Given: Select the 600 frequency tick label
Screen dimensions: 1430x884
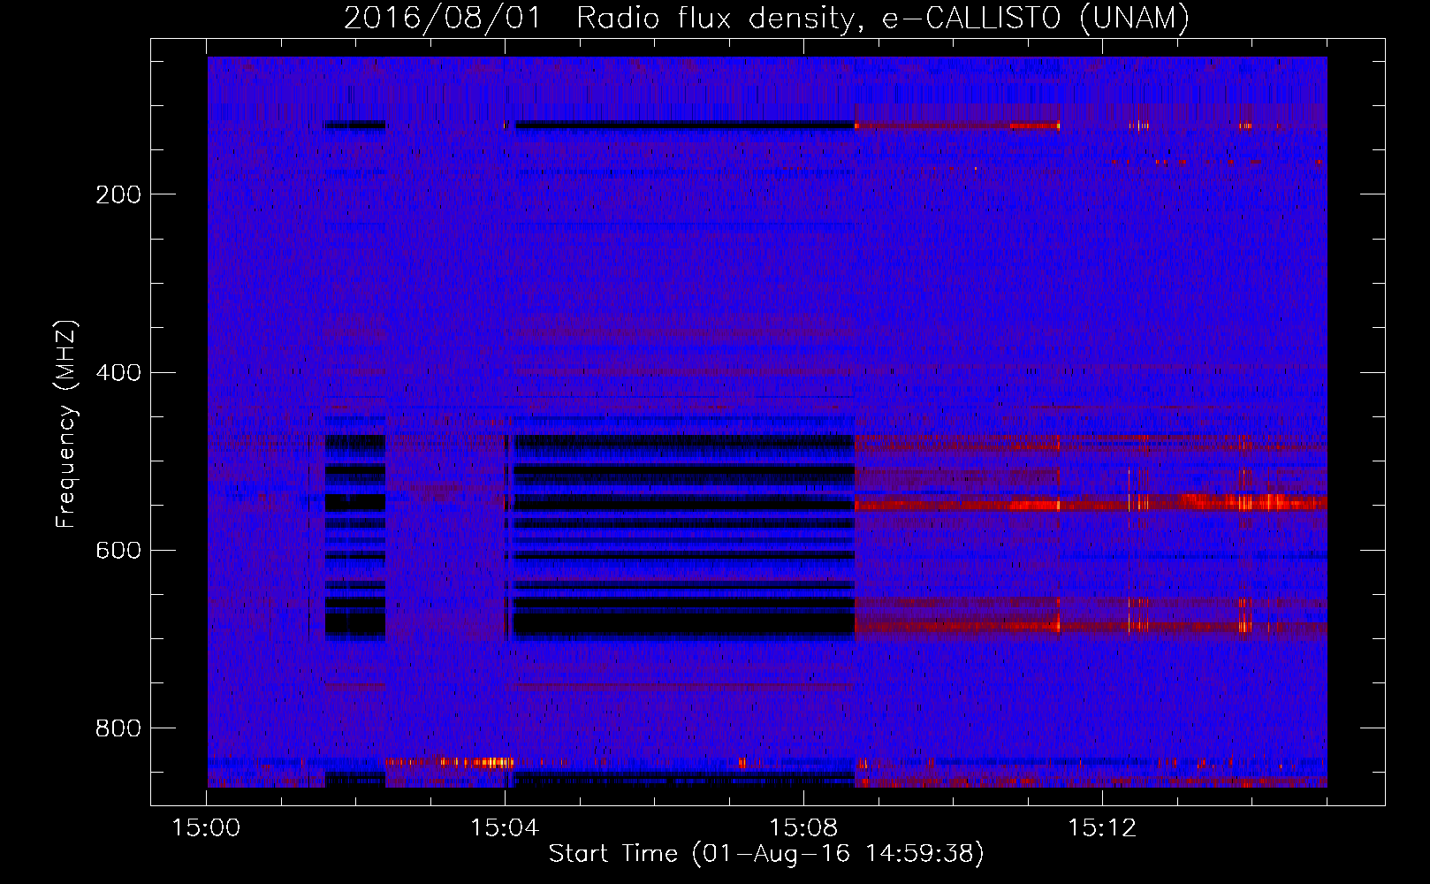Looking at the screenshot, I should click(x=118, y=550).
